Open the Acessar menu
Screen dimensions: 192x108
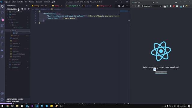pos(31,2)
